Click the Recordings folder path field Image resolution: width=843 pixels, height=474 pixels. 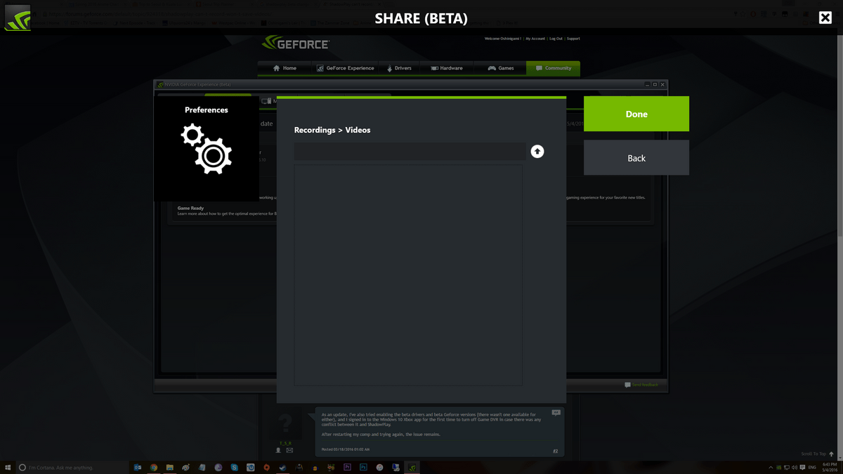[x=410, y=152]
